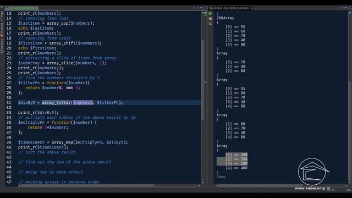The height and width of the screenshot is (198, 352).
Task: Click the return statement on line 36
Action: tap(48, 127)
